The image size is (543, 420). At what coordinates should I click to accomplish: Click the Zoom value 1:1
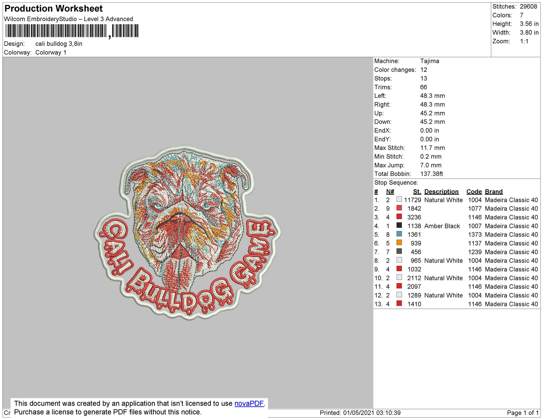(524, 41)
